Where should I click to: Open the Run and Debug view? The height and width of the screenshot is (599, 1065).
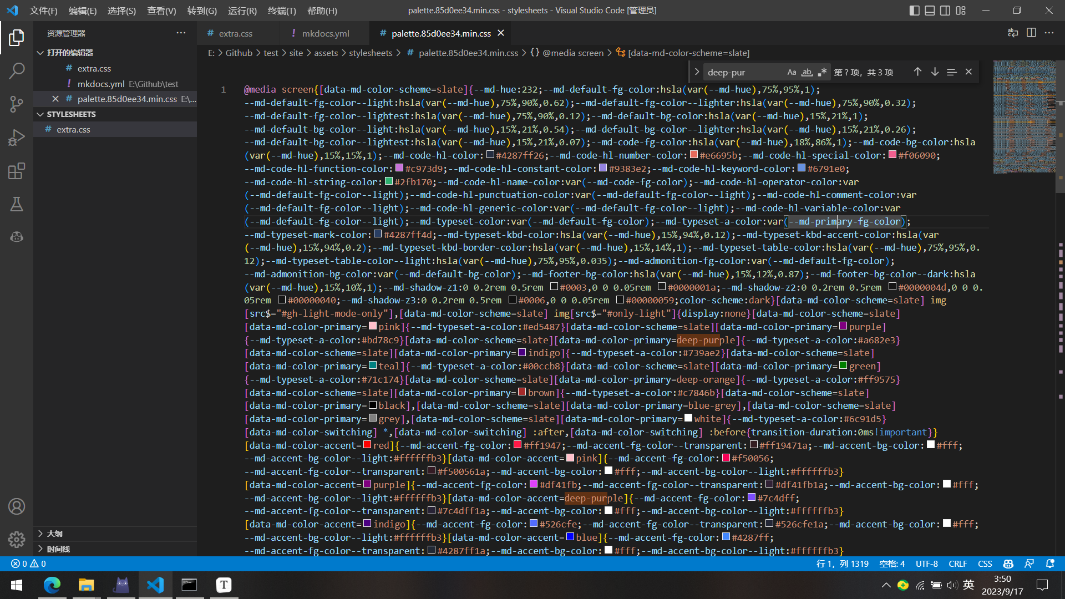(17, 137)
